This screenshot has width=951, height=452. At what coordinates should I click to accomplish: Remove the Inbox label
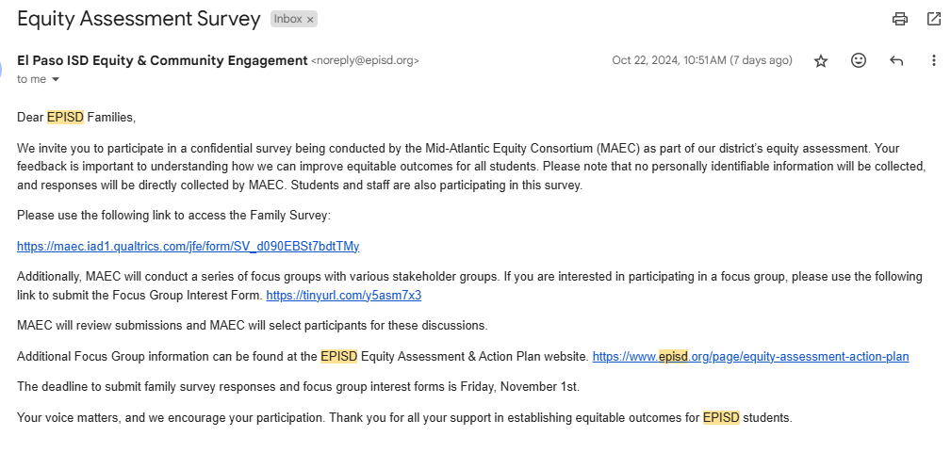(311, 19)
